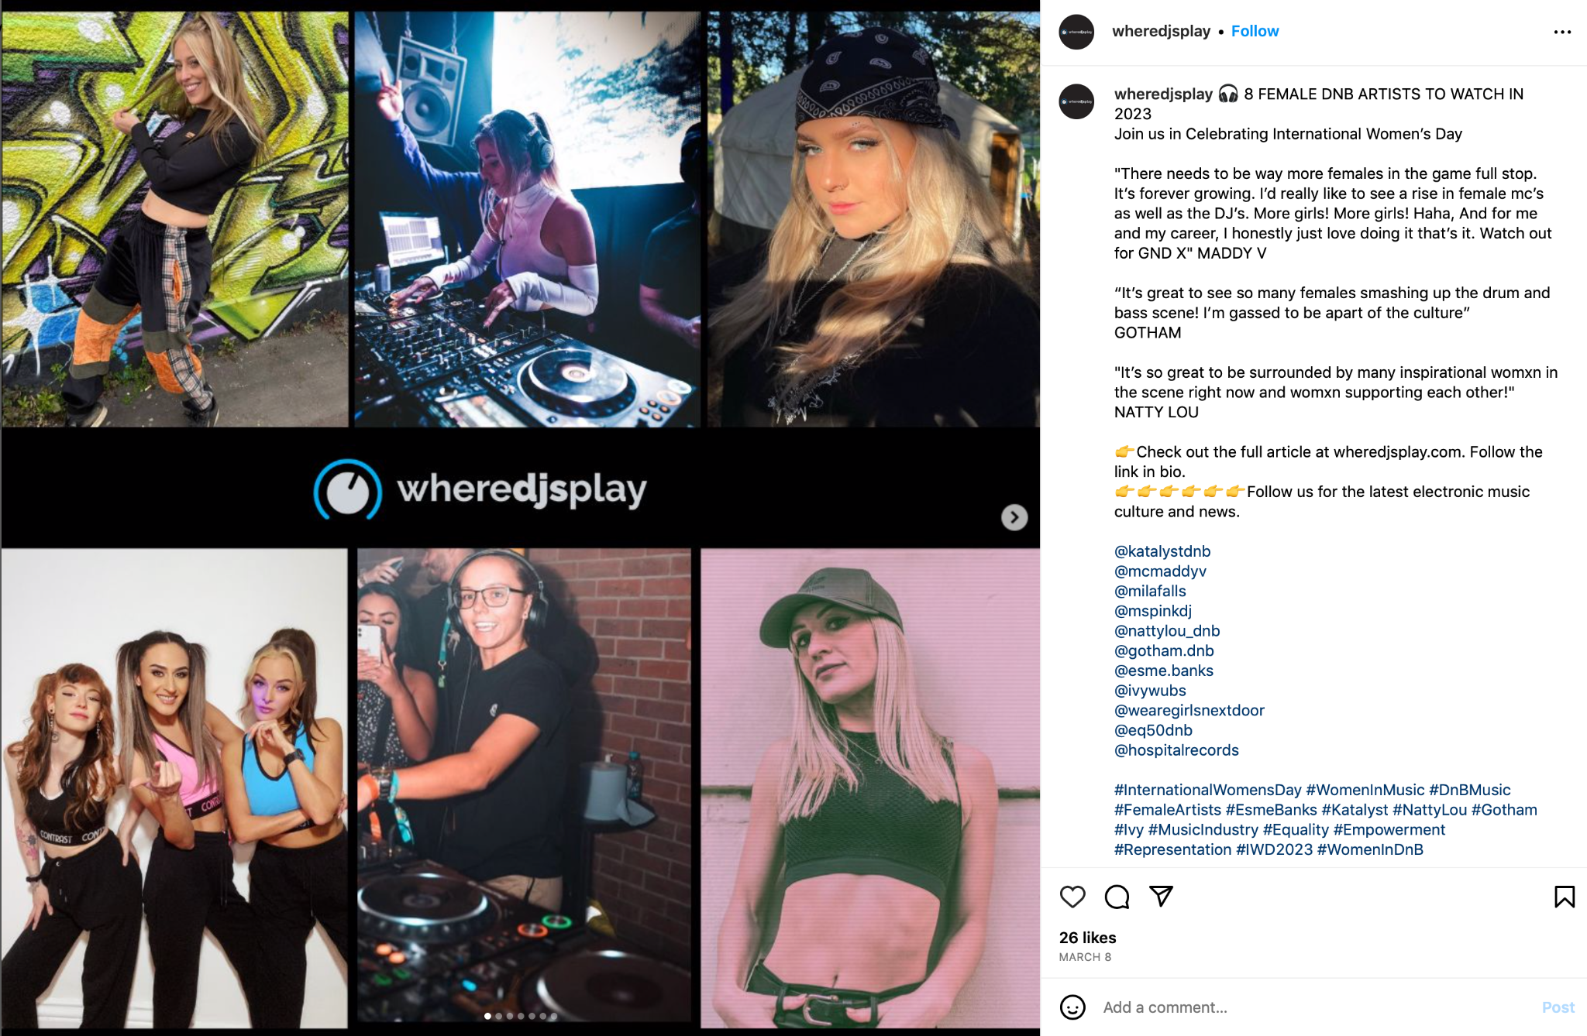
Task: Open the wheredjsplay username in header
Action: pyautogui.click(x=1161, y=31)
